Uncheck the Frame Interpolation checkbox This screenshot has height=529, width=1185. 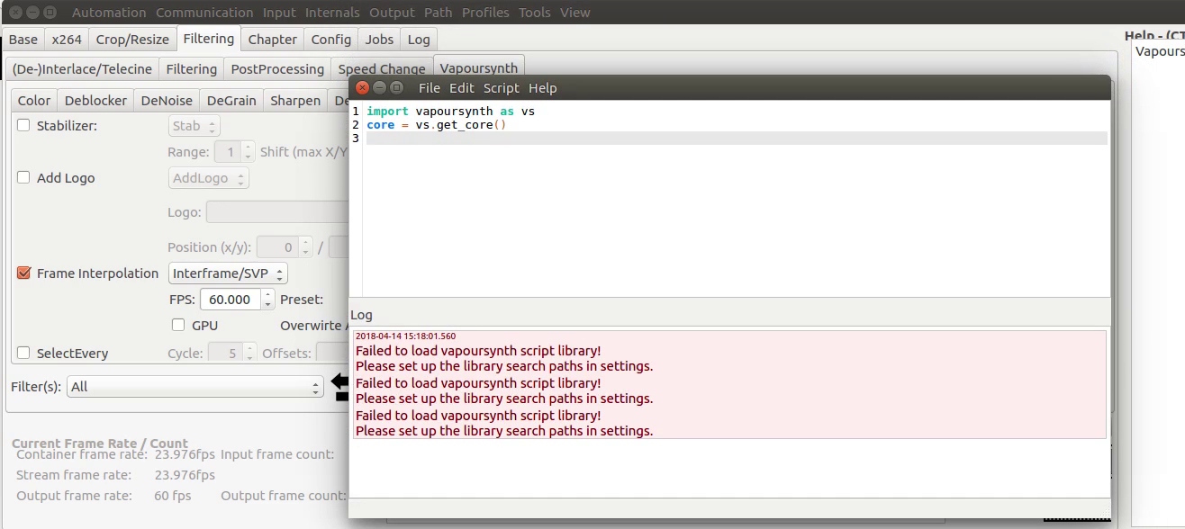[x=24, y=273]
